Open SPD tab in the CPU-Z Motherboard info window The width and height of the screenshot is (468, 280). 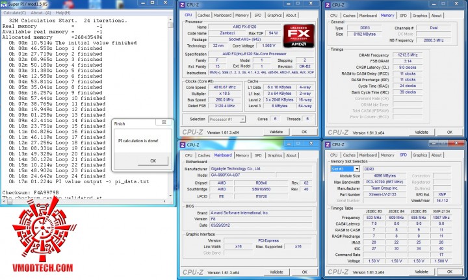(x=258, y=155)
